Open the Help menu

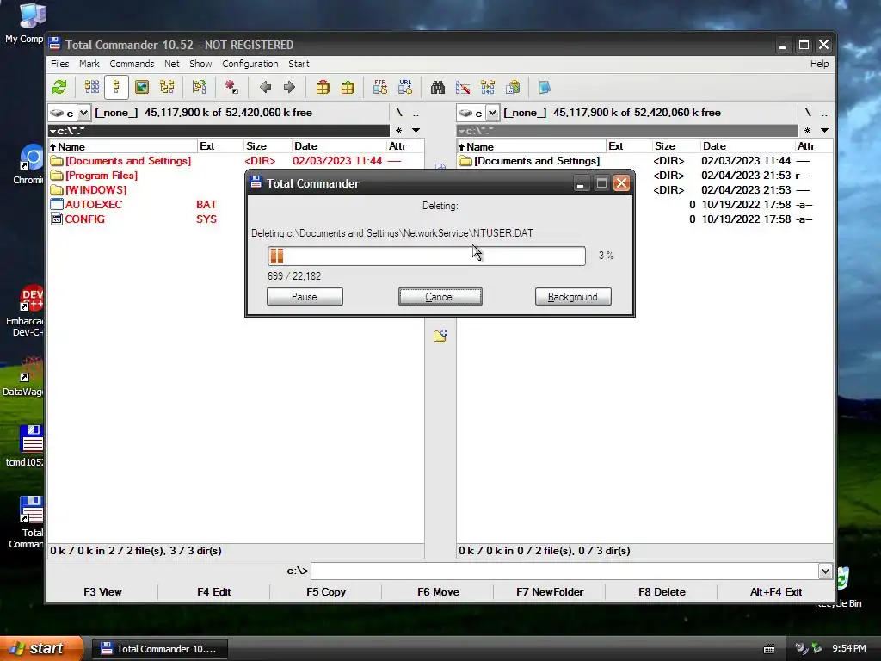pos(819,64)
